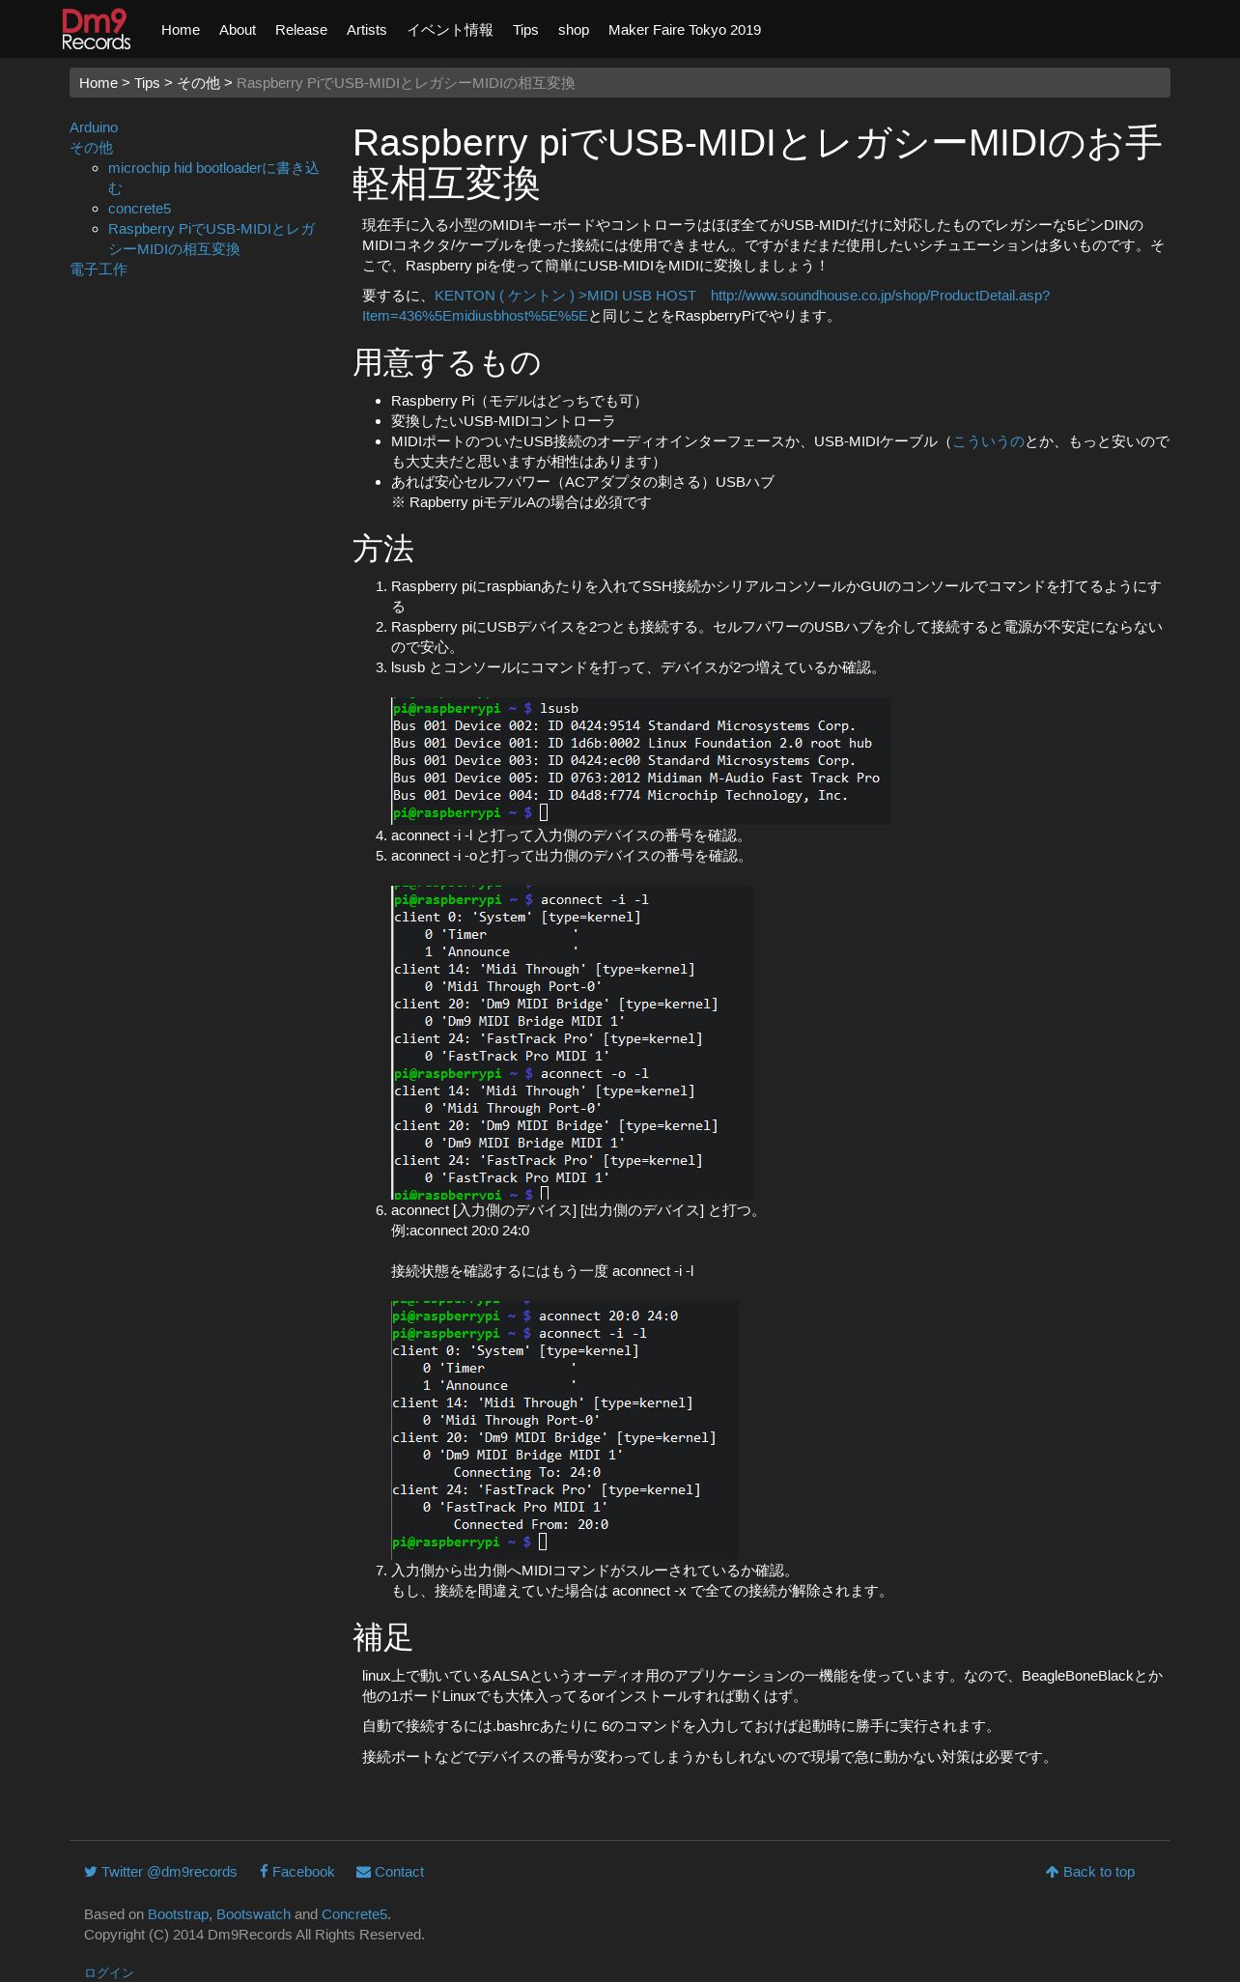The image size is (1240, 1982).
Task: Click Back to top link
Action: coord(1090,1871)
